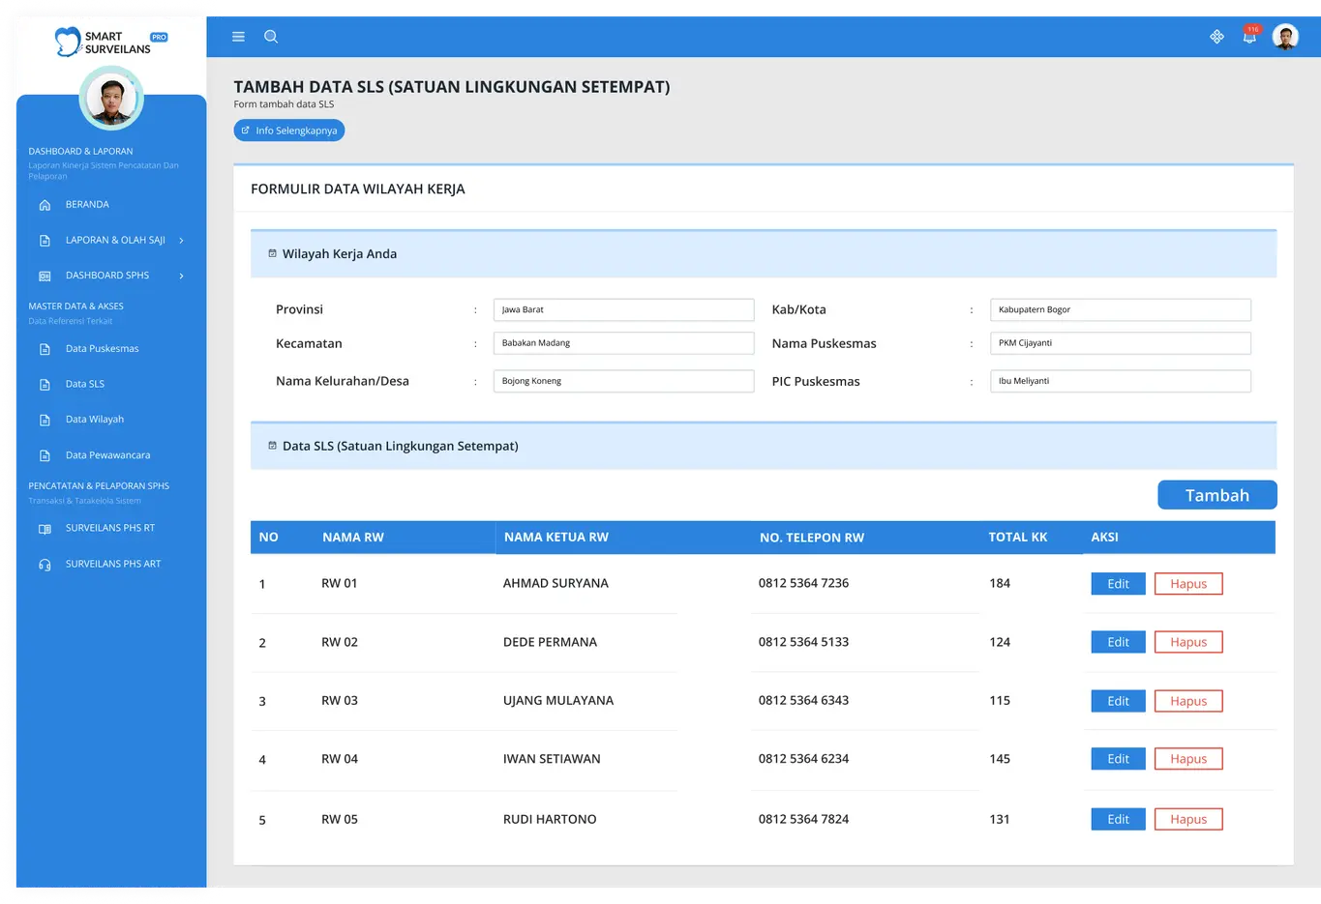
Task: Click the Data SLS document icon
Action: [x=45, y=385]
